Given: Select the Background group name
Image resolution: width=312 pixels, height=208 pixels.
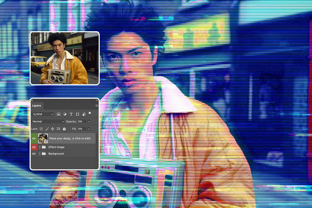Looking at the screenshot, I should (56, 154).
